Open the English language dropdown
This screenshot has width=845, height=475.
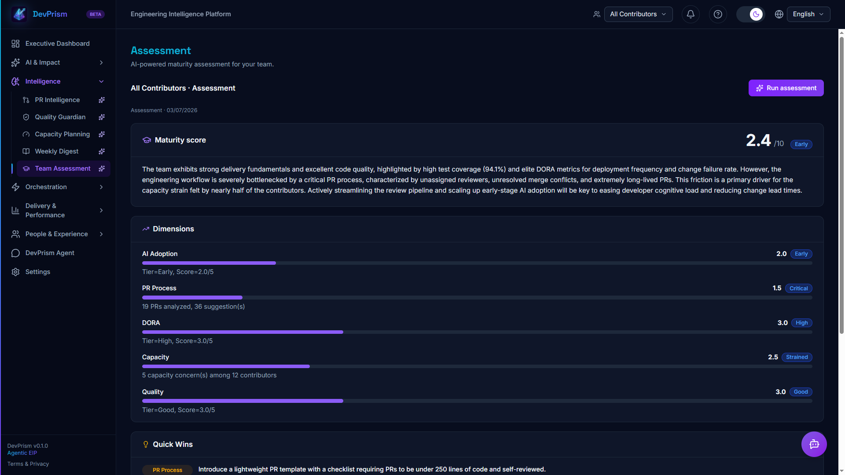808,14
